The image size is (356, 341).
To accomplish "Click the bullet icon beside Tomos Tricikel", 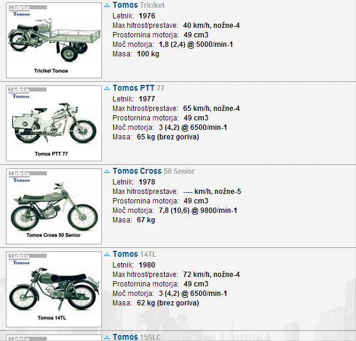I will (x=107, y=6).
